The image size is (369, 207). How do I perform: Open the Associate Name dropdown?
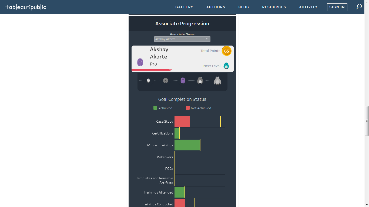pyautogui.click(x=182, y=39)
